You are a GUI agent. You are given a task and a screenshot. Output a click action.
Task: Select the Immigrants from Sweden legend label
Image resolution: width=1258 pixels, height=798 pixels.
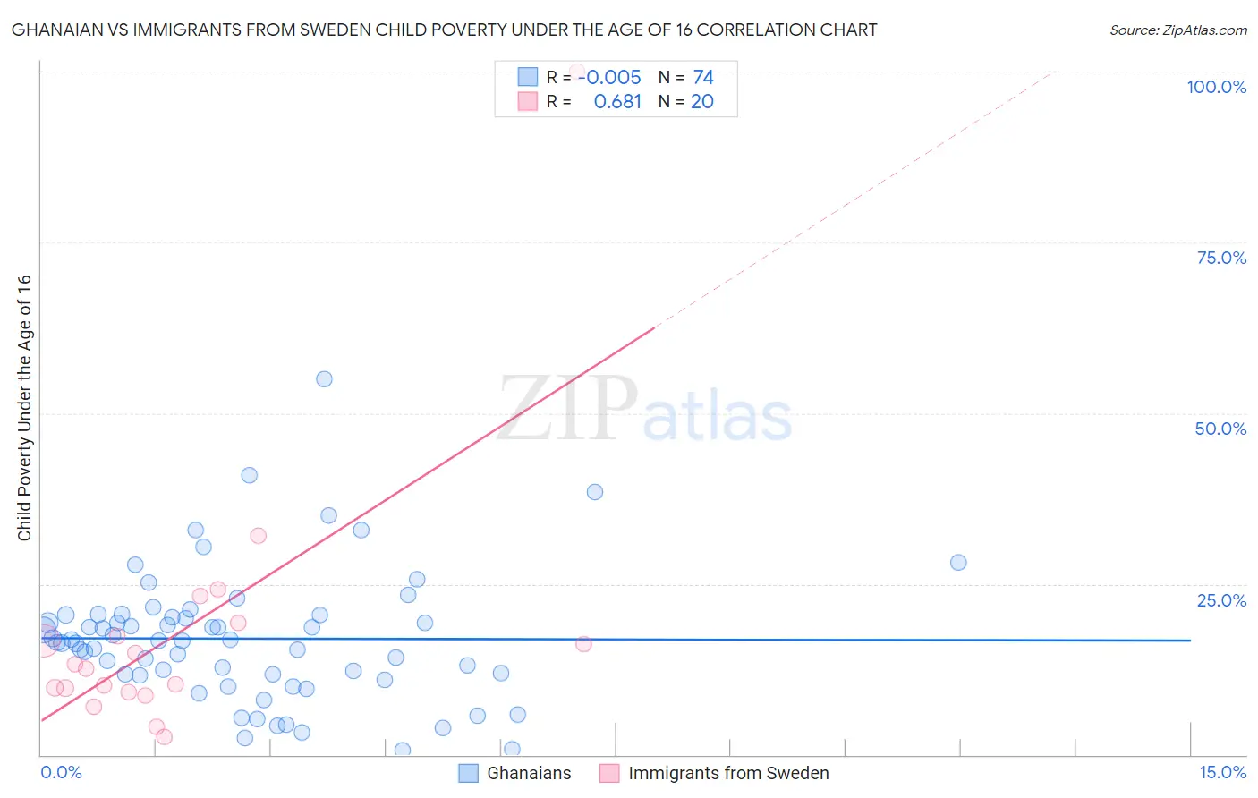point(728,773)
